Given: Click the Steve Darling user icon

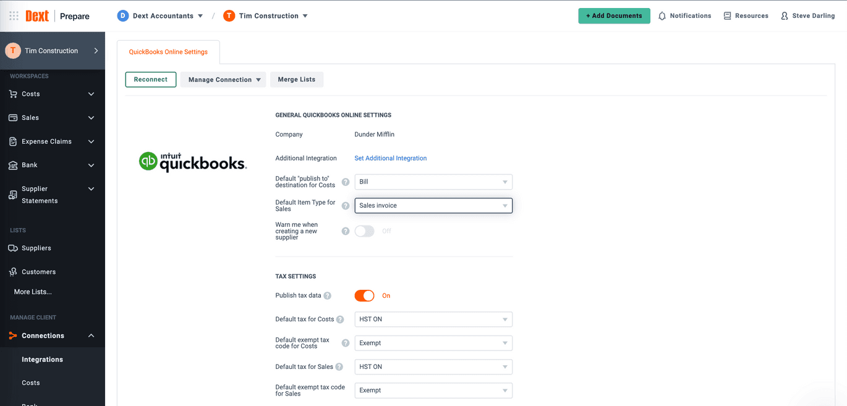Looking at the screenshot, I should click(x=785, y=16).
